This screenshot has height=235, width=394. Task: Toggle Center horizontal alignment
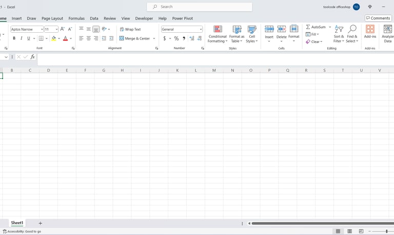(x=88, y=38)
